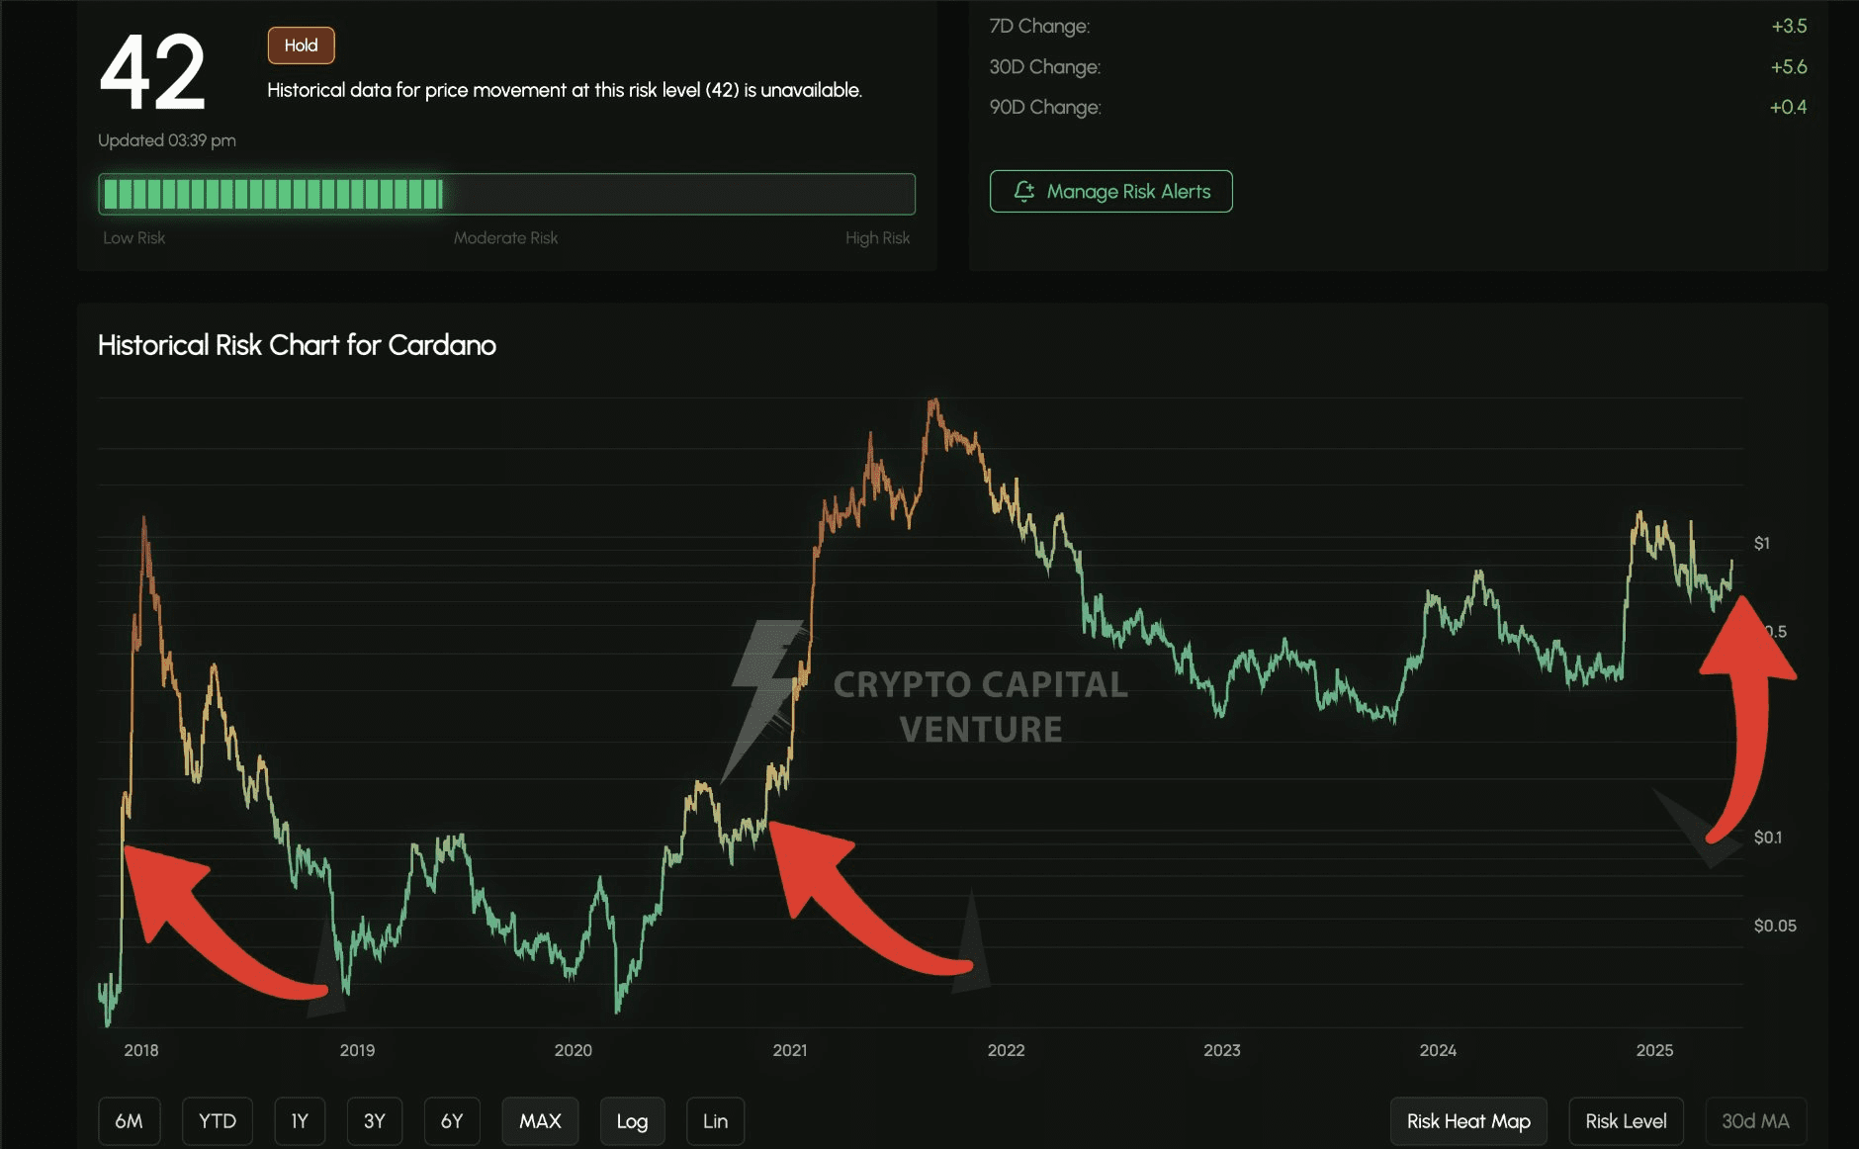This screenshot has height=1149, width=1859.
Task: Click the bell icon on Manage Risk Alerts
Action: tap(1024, 191)
